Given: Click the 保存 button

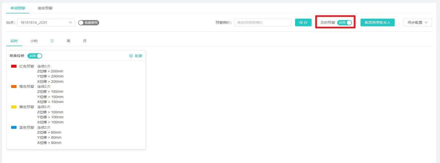Looking at the screenshot, I should coord(303,23).
